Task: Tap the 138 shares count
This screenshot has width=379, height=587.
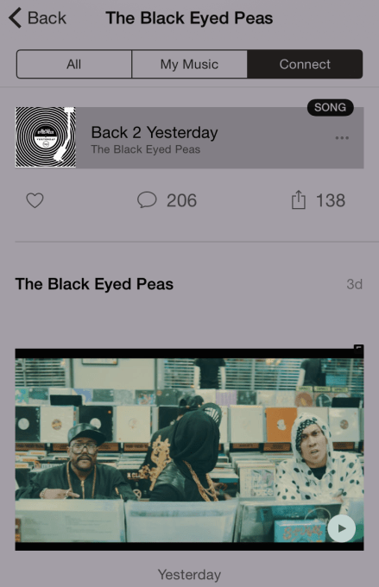Action: pyautogui.click(x=331, y=200)
